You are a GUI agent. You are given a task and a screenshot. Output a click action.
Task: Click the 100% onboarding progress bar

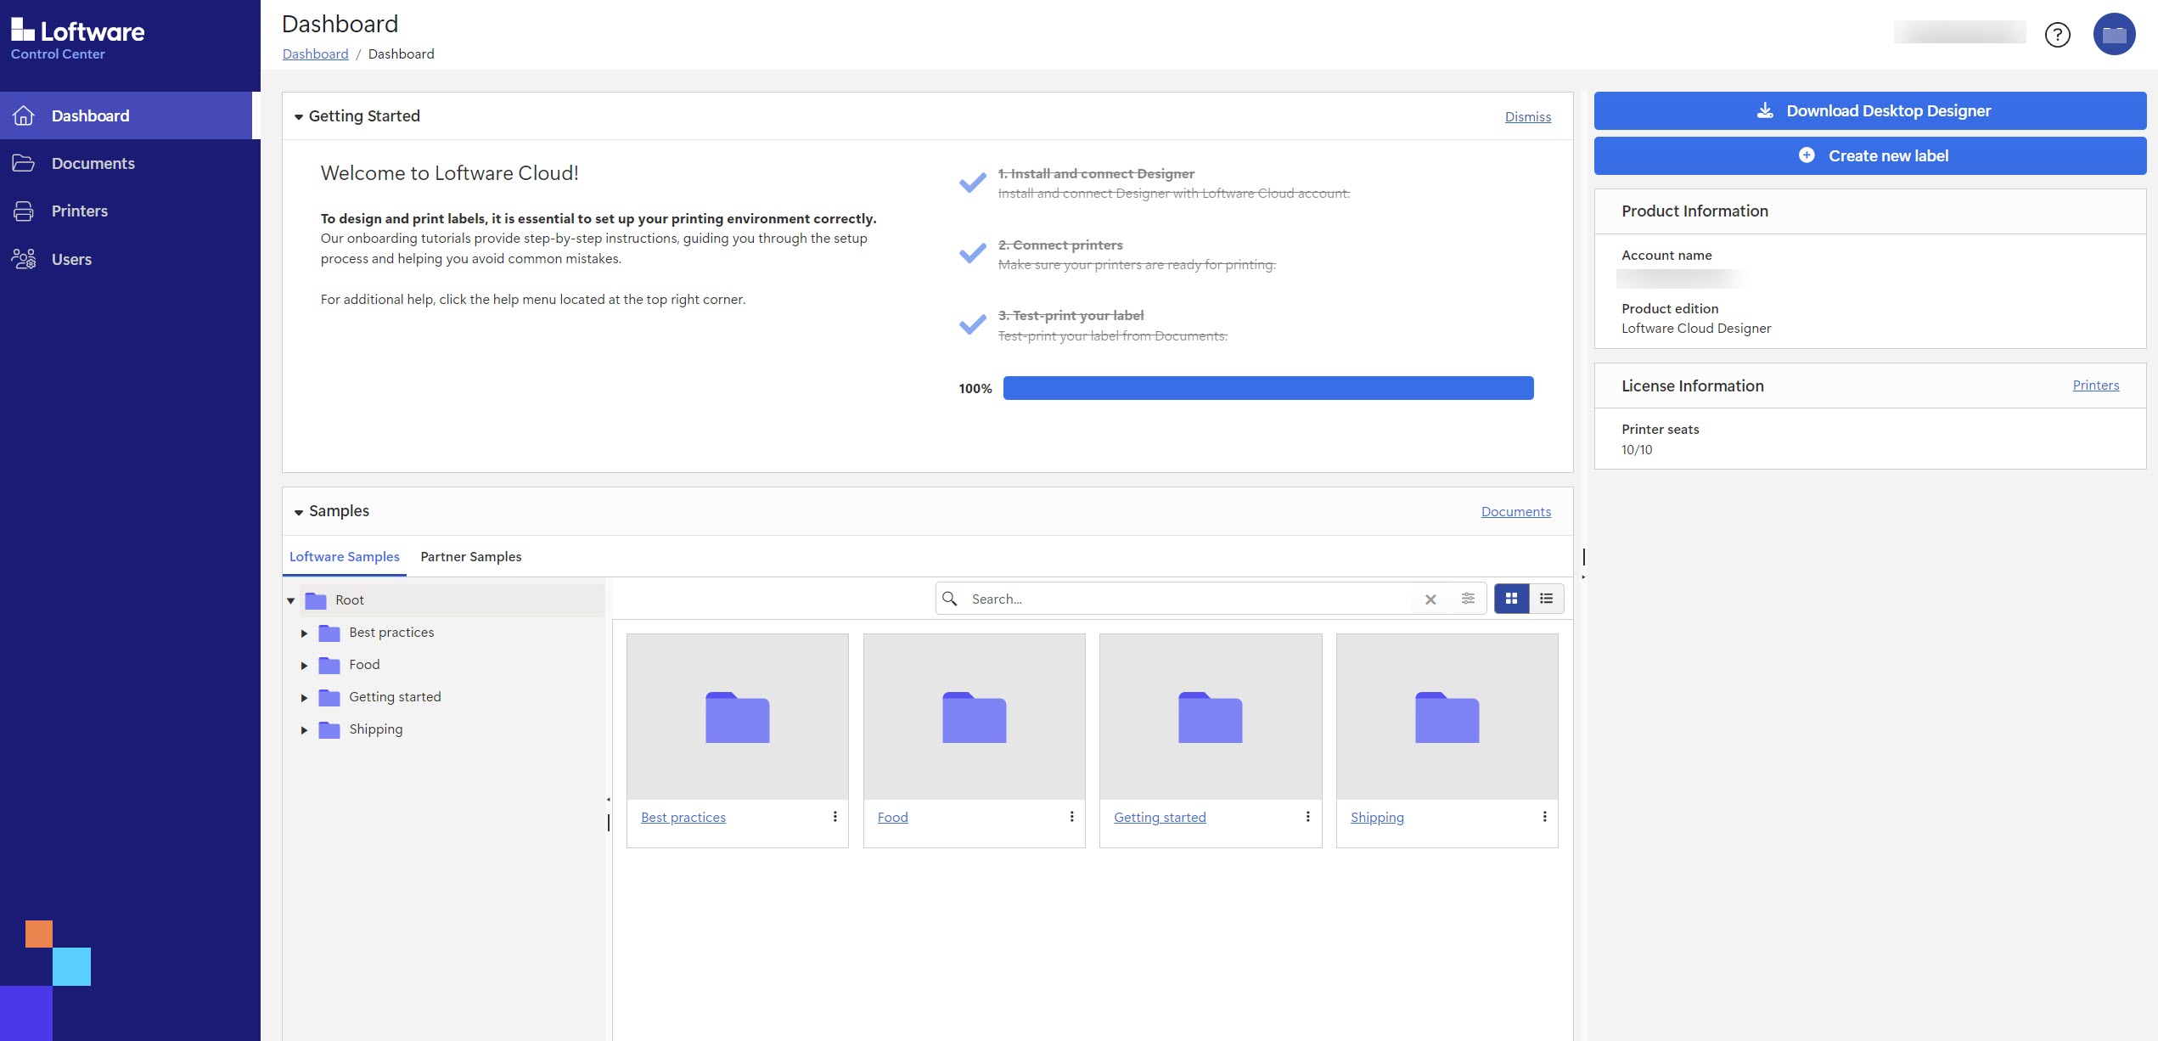pos(1267,388)
